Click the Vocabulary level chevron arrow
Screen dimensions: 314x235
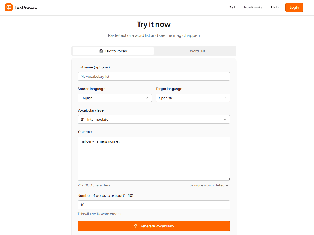point(225,119)
